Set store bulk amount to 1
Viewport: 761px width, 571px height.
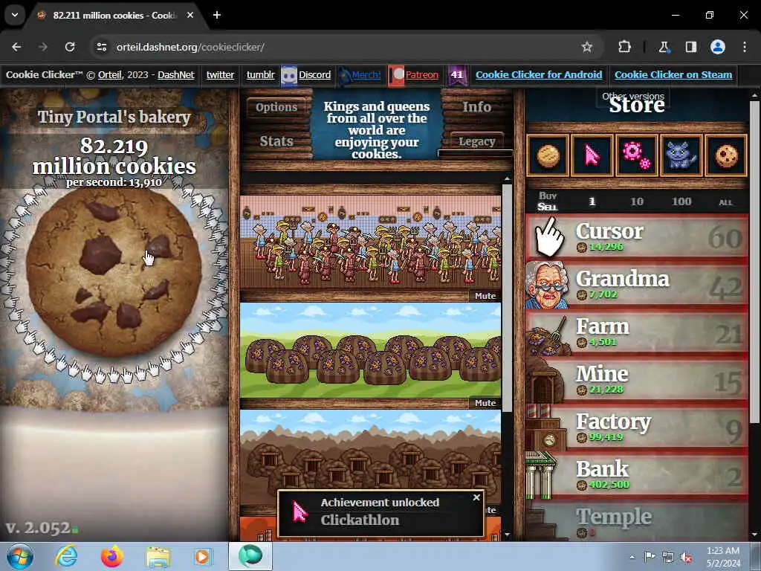(592, 201)
